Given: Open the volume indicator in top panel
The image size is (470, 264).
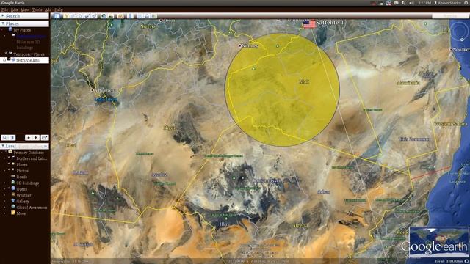Looking at the screenshot, I should click(x=411, y=3).
